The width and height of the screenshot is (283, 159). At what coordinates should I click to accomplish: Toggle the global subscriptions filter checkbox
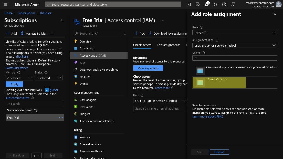click(47, 90)
